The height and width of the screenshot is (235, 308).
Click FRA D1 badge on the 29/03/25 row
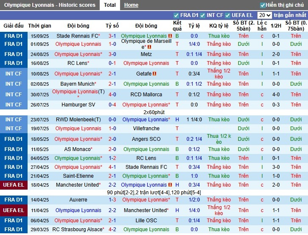tap(13, 229)
